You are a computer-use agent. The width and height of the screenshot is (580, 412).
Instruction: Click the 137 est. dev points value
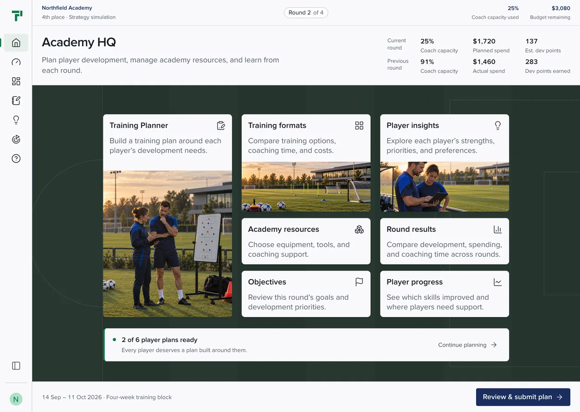coord(531,41)
